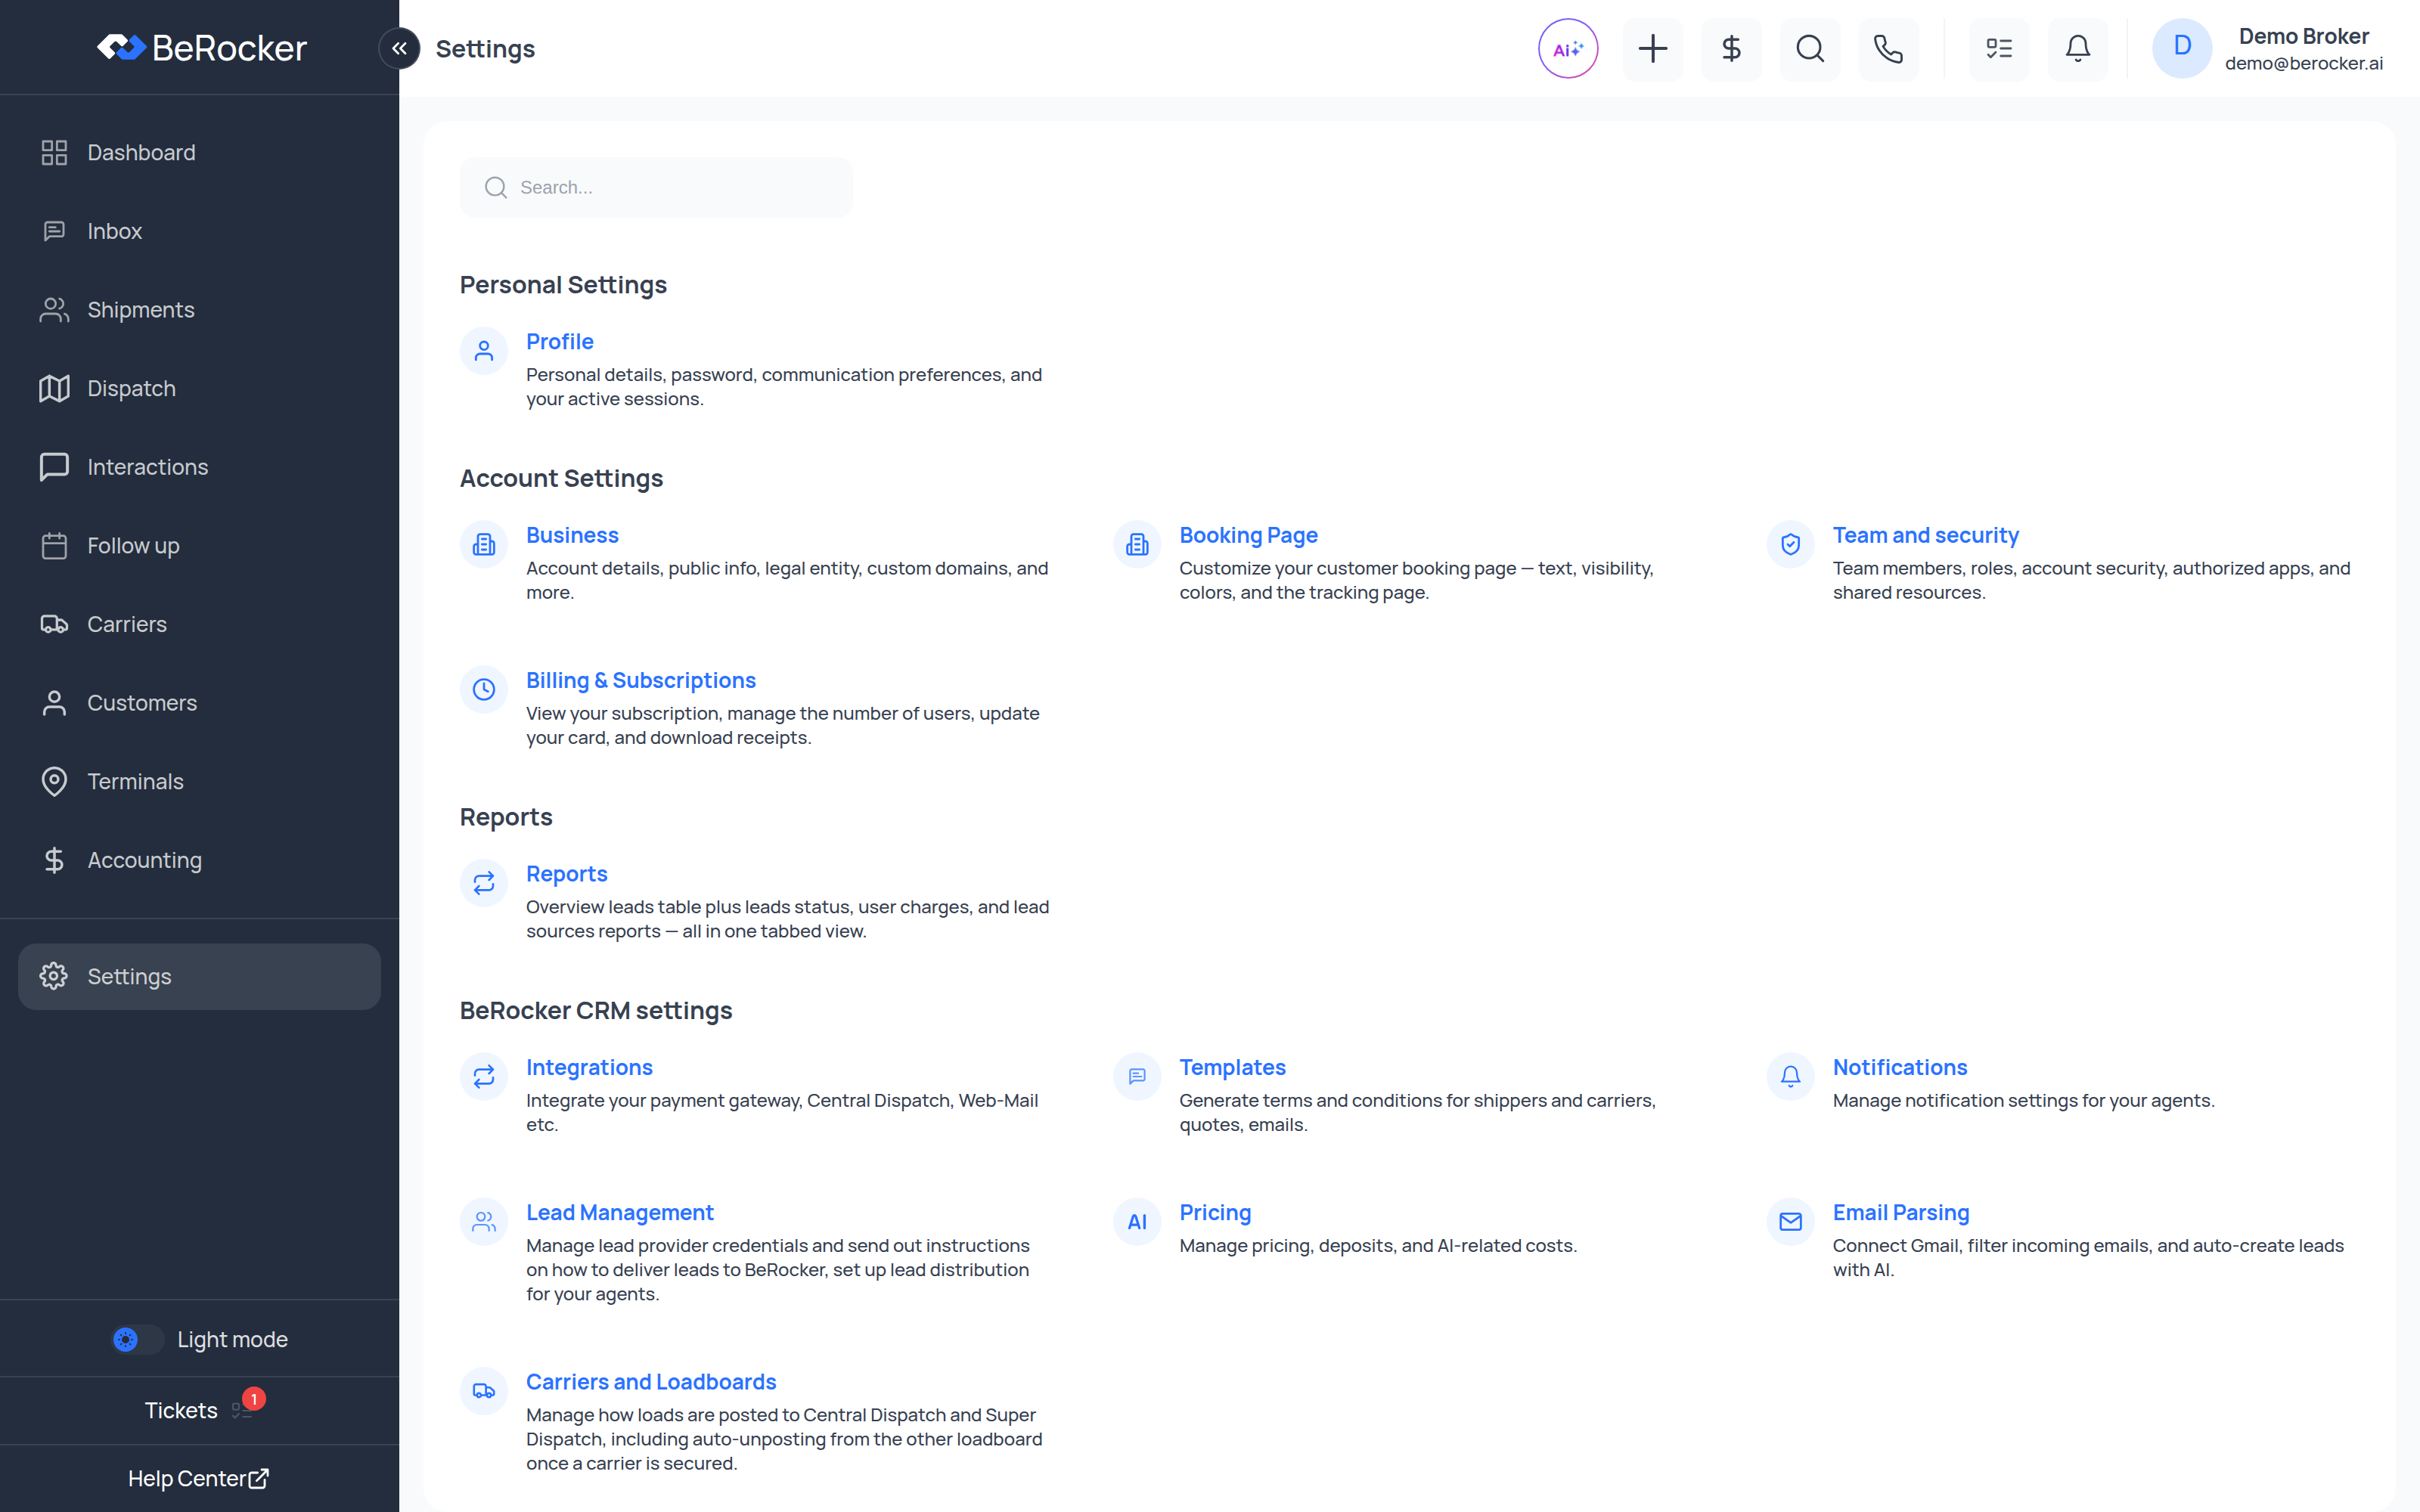Click the Booking Page building icon

pyautogui.click(x=1137, y=545)
